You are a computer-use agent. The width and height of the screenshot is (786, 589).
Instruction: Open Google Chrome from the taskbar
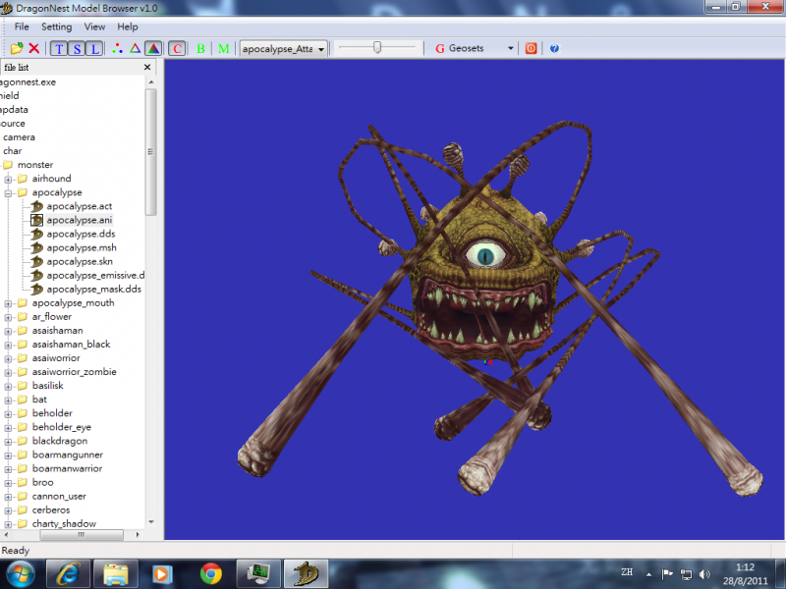click(210, 572)
